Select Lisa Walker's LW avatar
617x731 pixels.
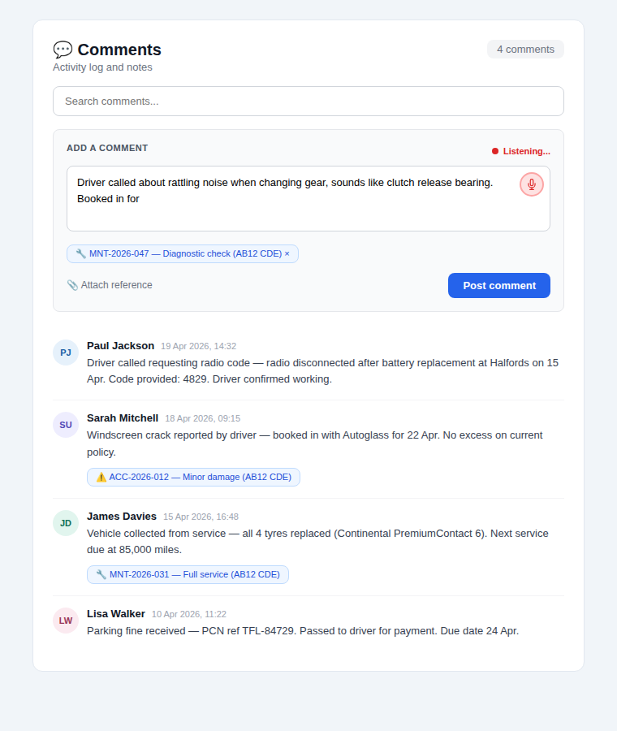[65, 621]
